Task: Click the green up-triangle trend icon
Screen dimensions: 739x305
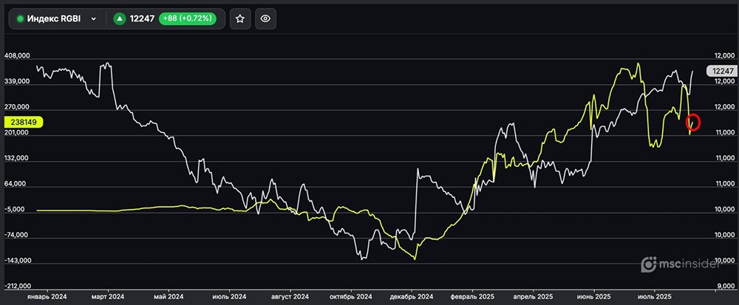Action: pos(119,19)
